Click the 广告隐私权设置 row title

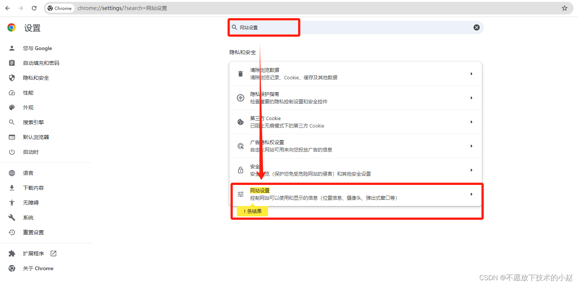coord(267,142)
